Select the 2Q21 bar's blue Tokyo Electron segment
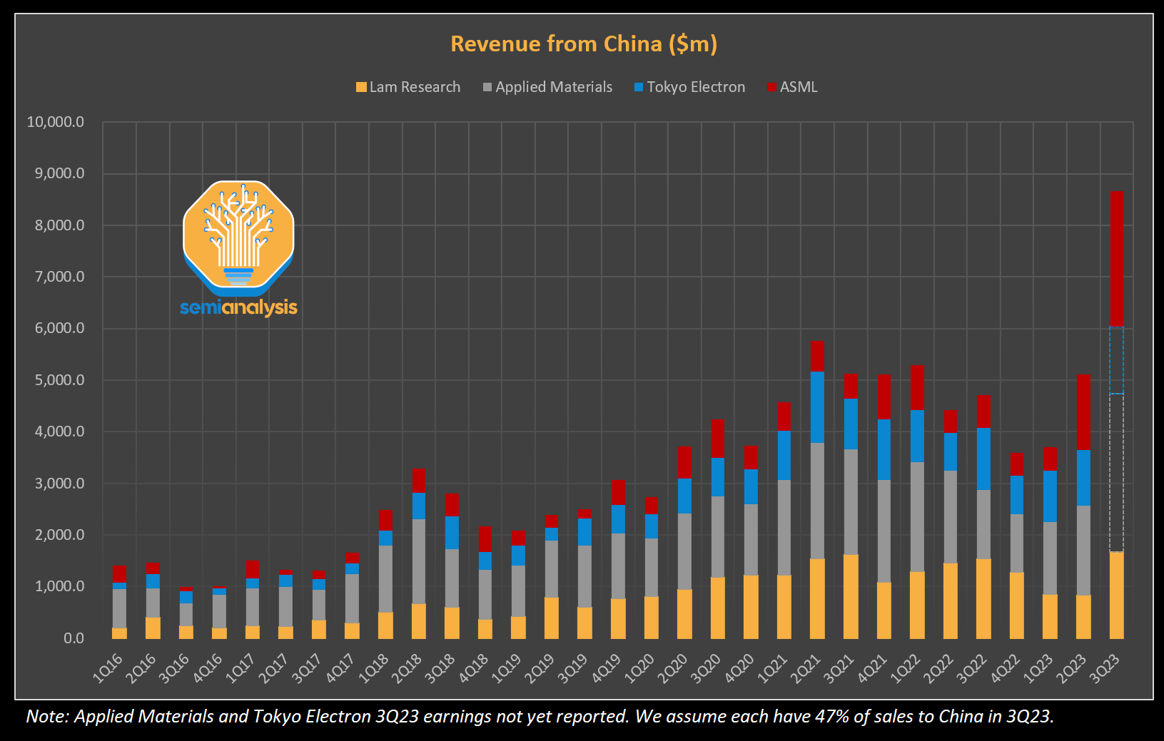The height and width of the screenshot is (741, 1164). (x=817, y=407)
